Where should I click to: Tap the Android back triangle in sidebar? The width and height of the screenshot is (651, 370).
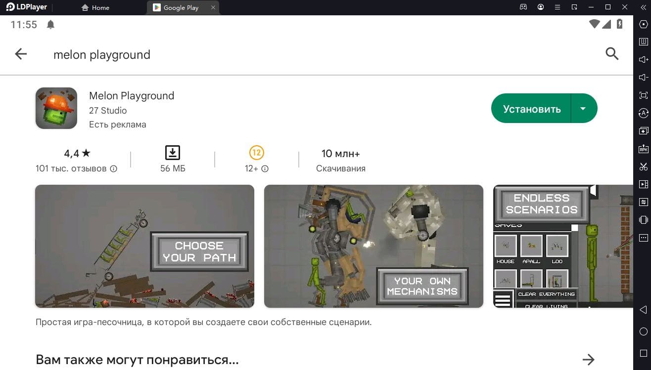point(643,310)
